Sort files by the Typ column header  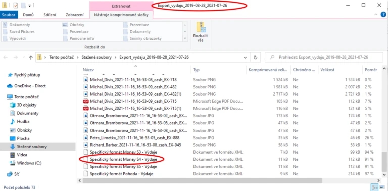coord(196,70)
